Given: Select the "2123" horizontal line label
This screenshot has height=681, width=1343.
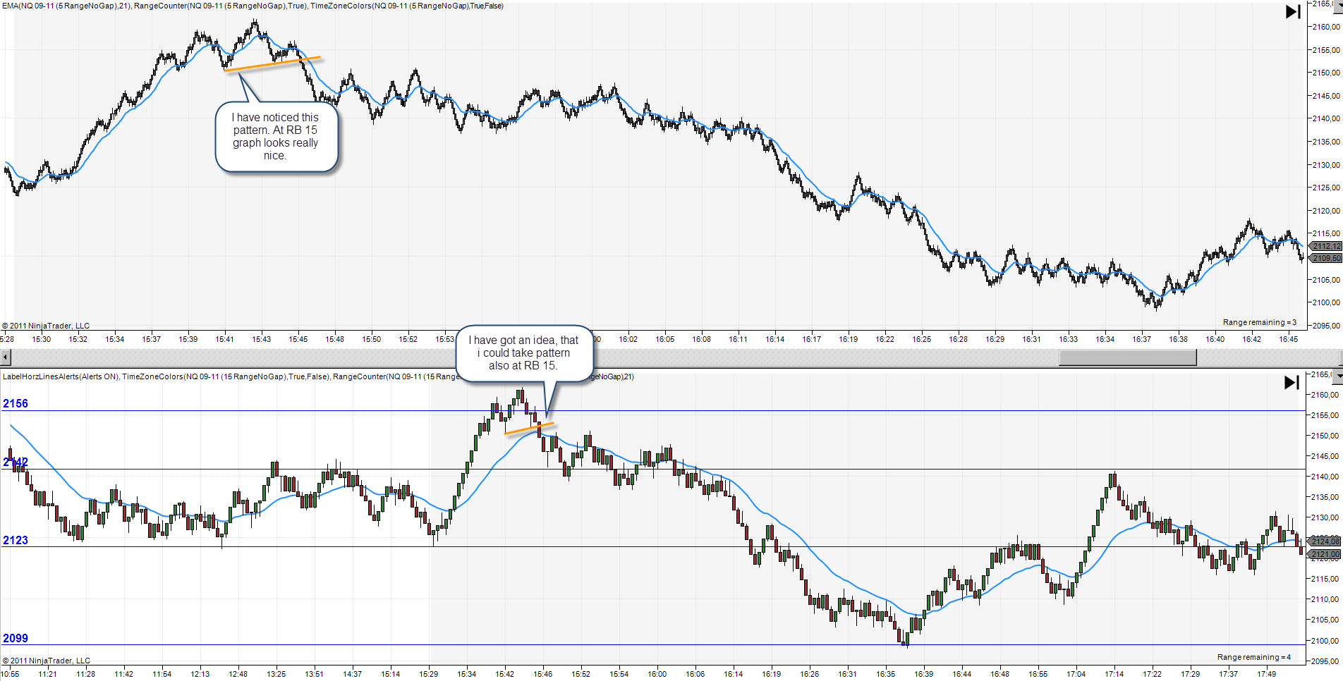Looking at the screenshot, I should (16, 541).
